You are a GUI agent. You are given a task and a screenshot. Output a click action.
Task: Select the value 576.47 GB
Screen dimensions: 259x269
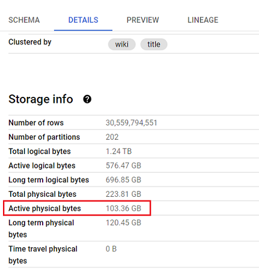tap(123, 165)
